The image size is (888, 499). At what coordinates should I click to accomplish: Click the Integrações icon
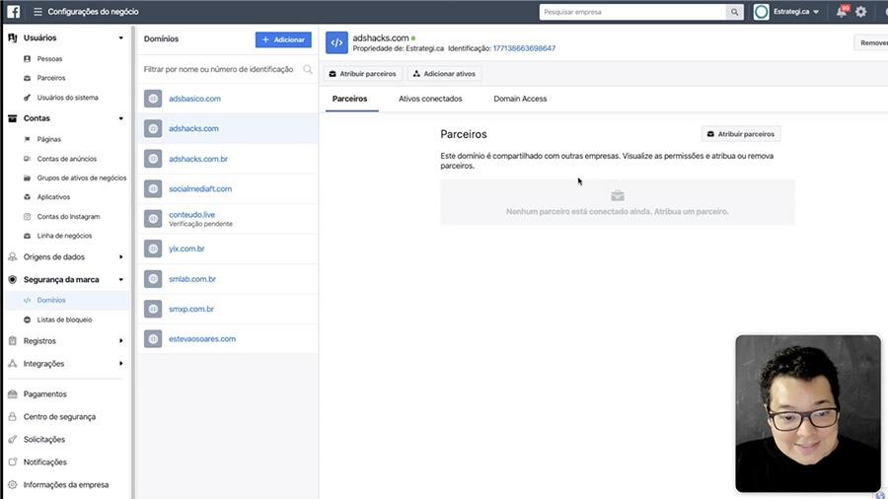13,363
